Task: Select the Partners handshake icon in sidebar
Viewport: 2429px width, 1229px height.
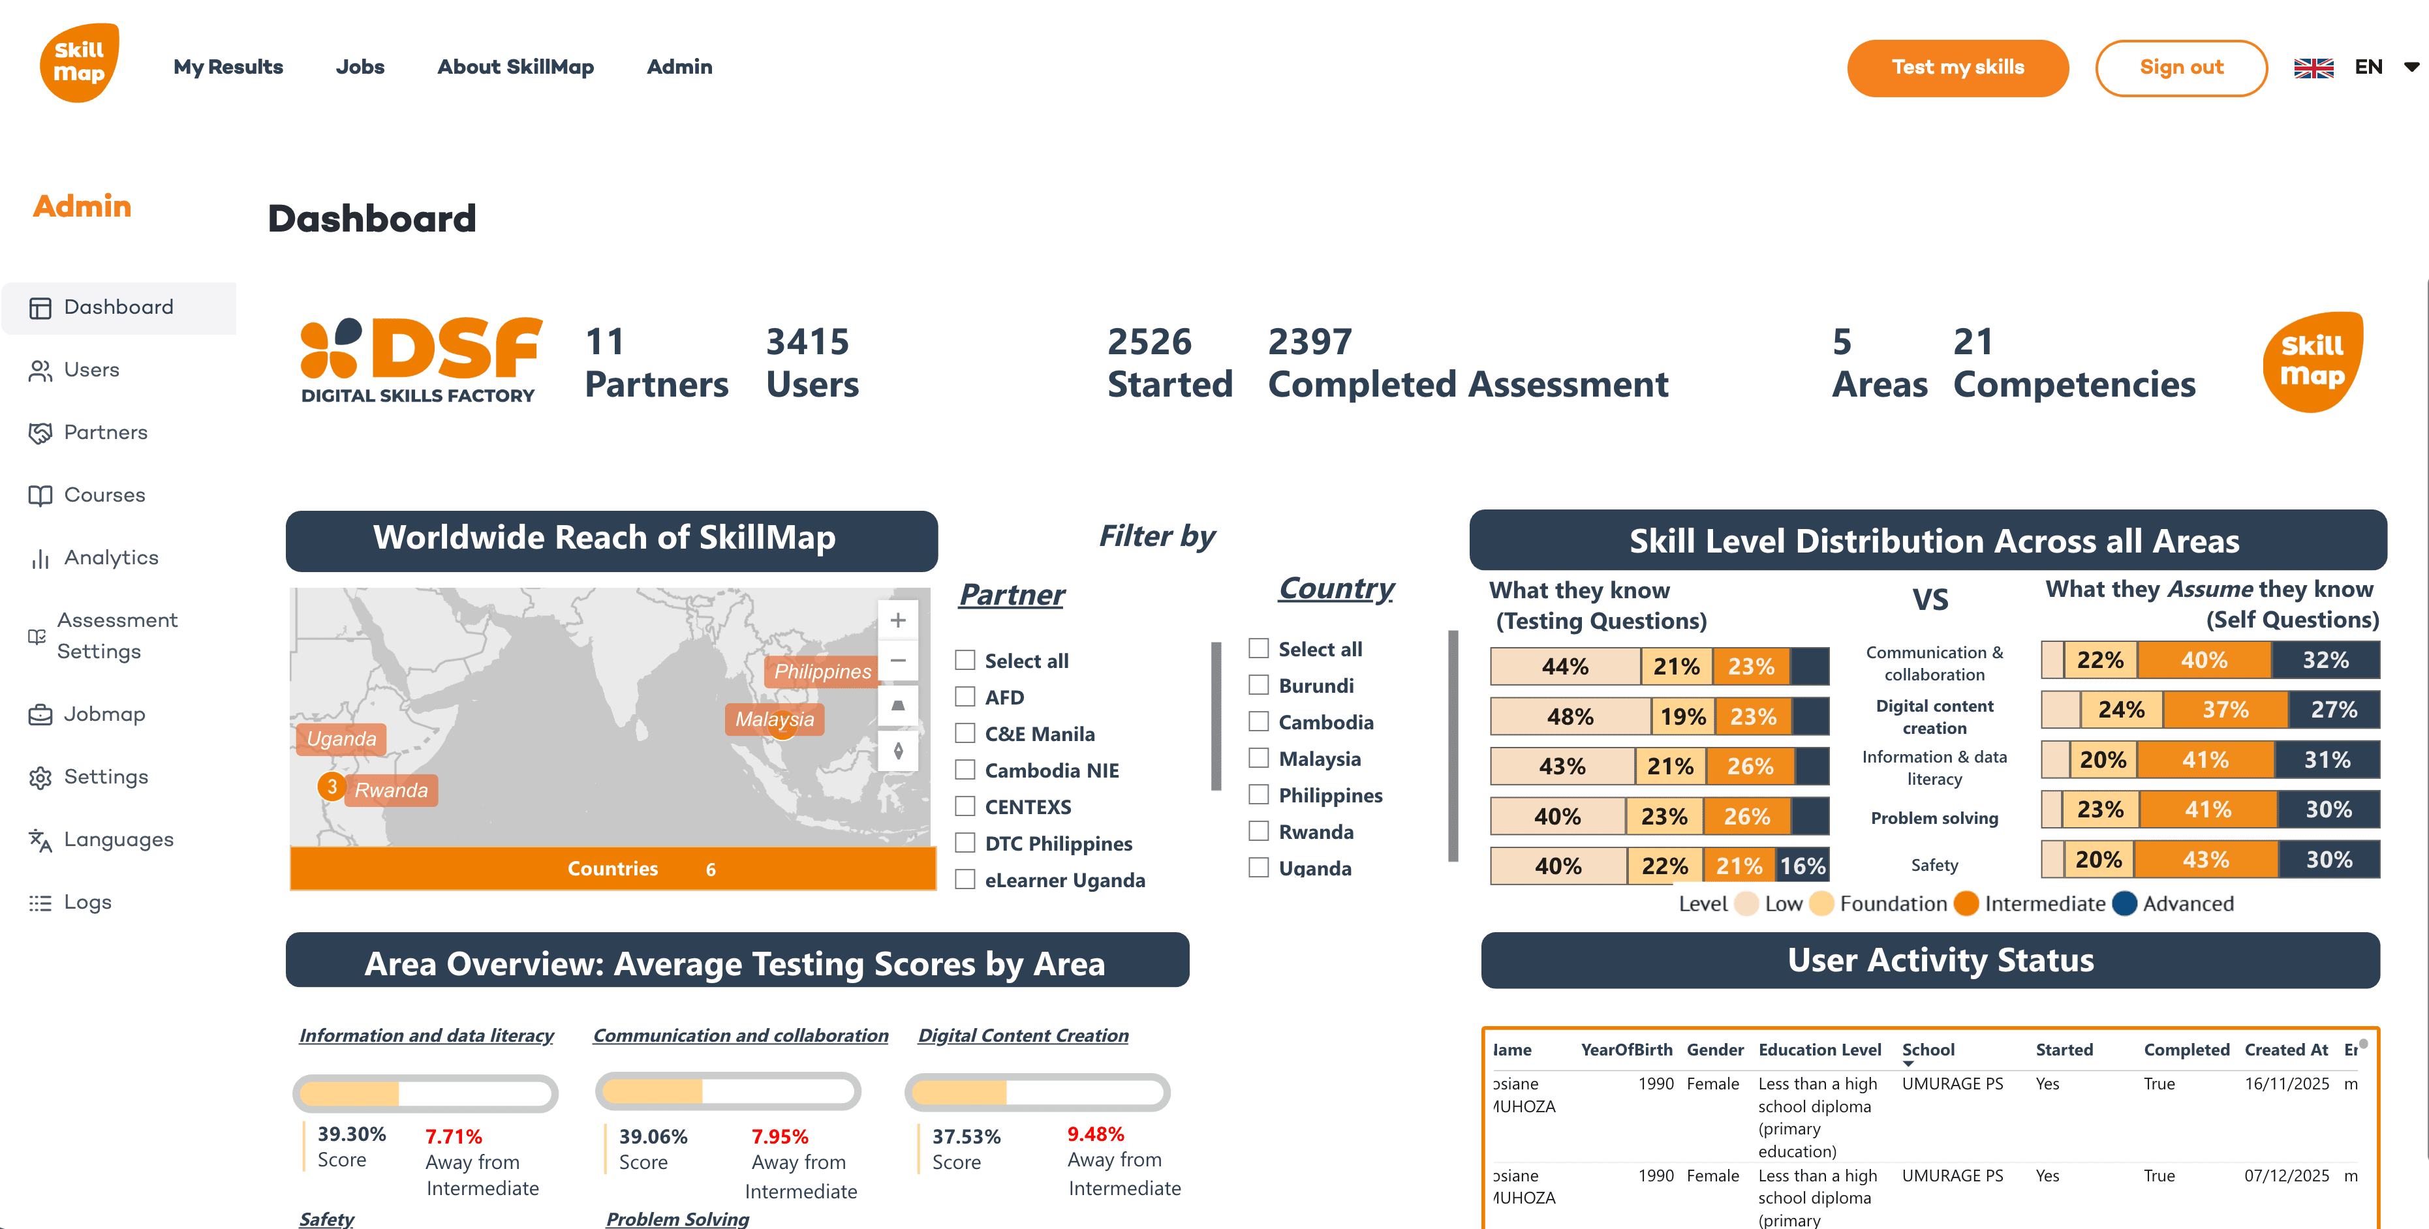Action: (40, 432)
